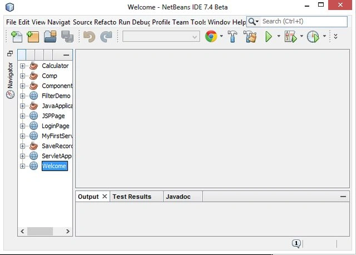
Task: Click the Calculator project coffee cup icon
Action: click(x=33, y=66)
